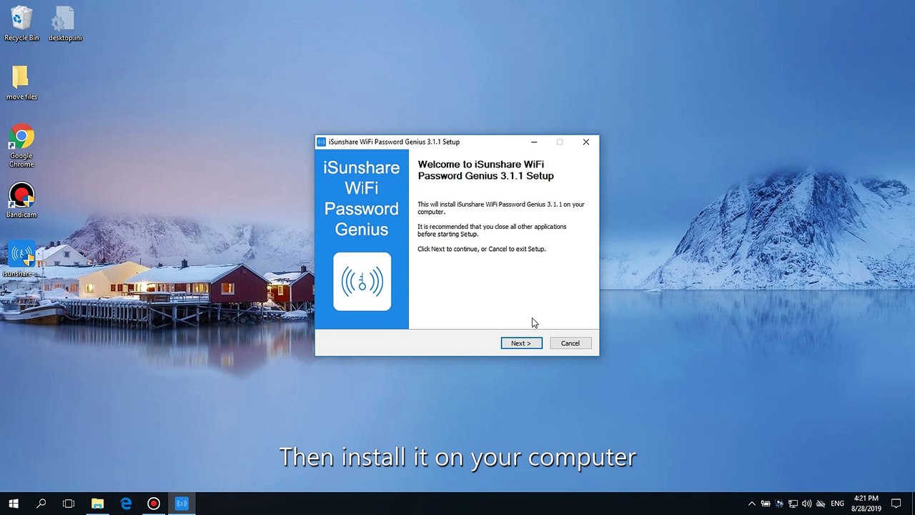915x515 pixels.
Task: Click Next to continue the setup
Action: (521, 343)
